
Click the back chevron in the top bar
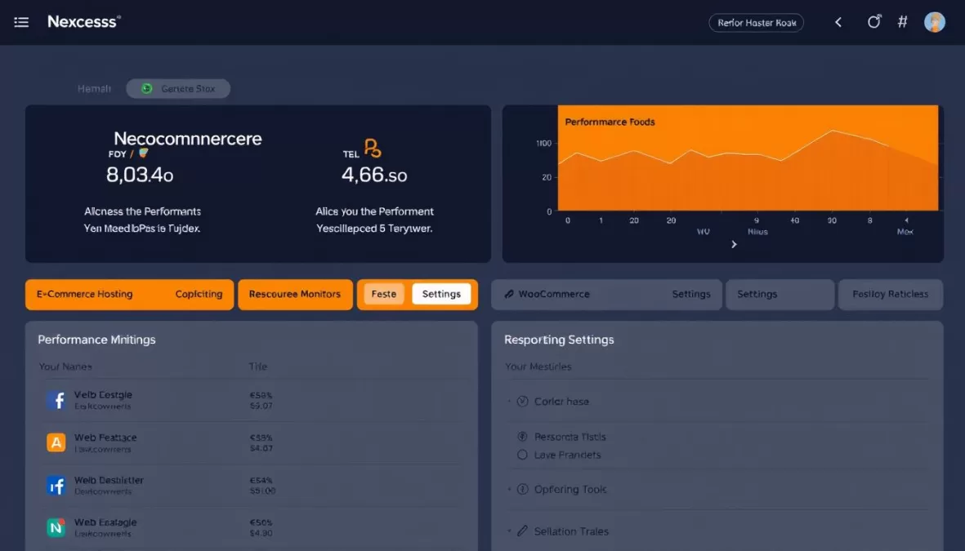click(x=838, y=22)
